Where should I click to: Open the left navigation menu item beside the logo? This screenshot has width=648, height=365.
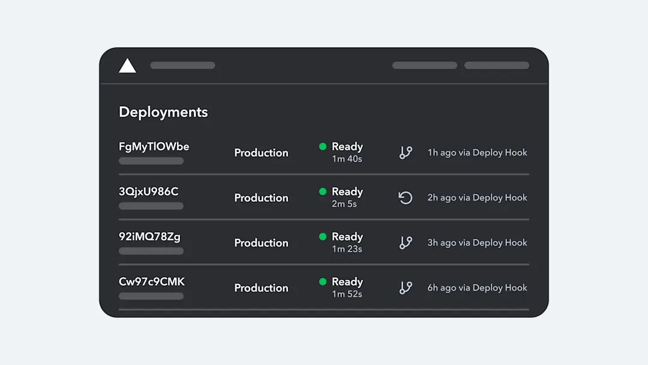coord(182,65)
